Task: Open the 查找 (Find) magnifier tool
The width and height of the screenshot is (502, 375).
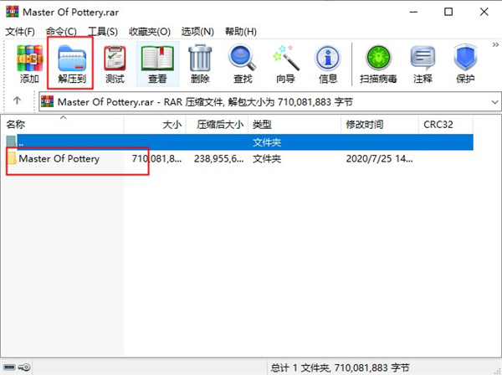Action: point(243,64)
